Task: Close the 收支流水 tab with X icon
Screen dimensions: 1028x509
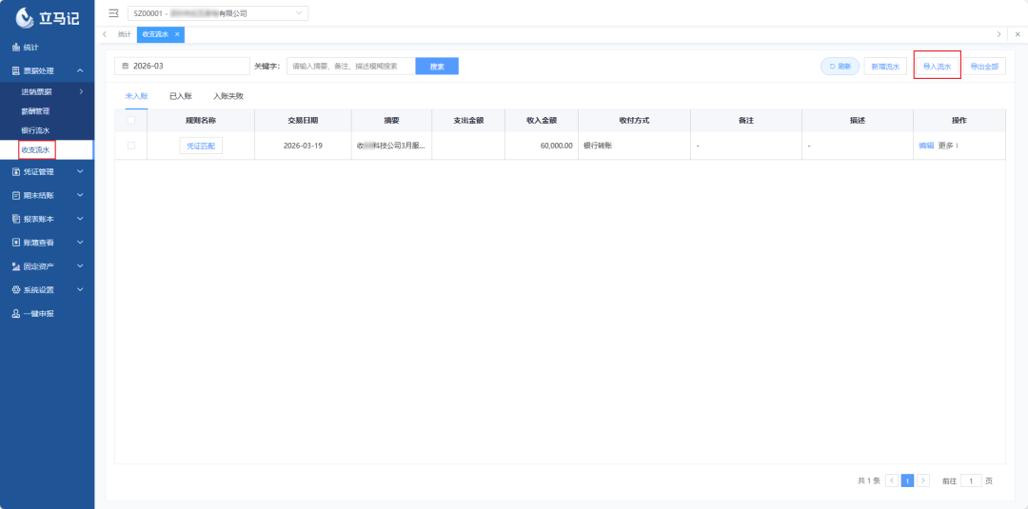Action: click(177, 34)
